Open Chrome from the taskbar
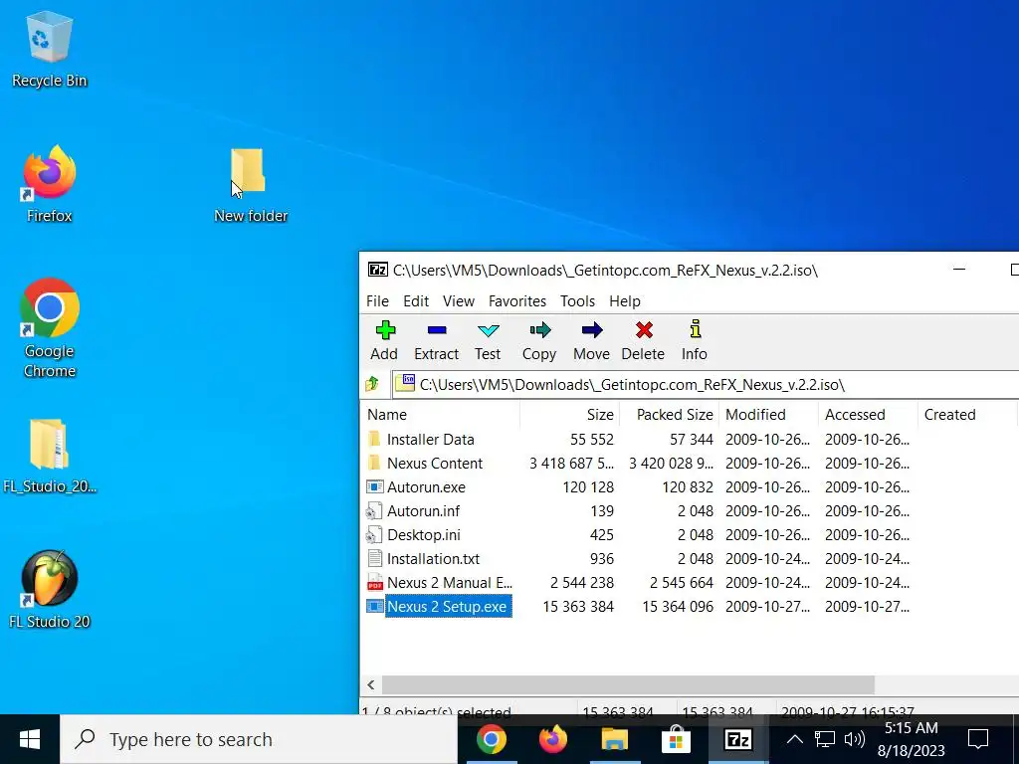Screen dimensions: 1019x764 (492, 739)
